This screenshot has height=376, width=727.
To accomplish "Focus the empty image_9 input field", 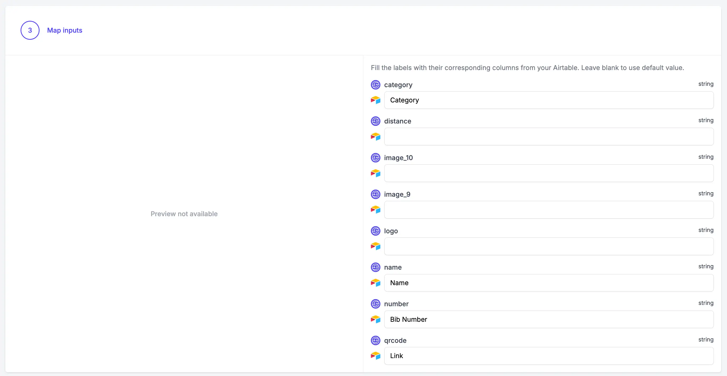I will pos(549,210).
